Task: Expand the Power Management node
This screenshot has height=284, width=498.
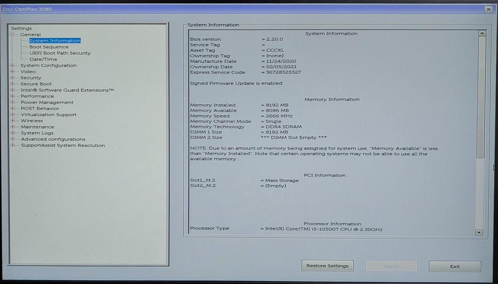Action: coord(13,102)
